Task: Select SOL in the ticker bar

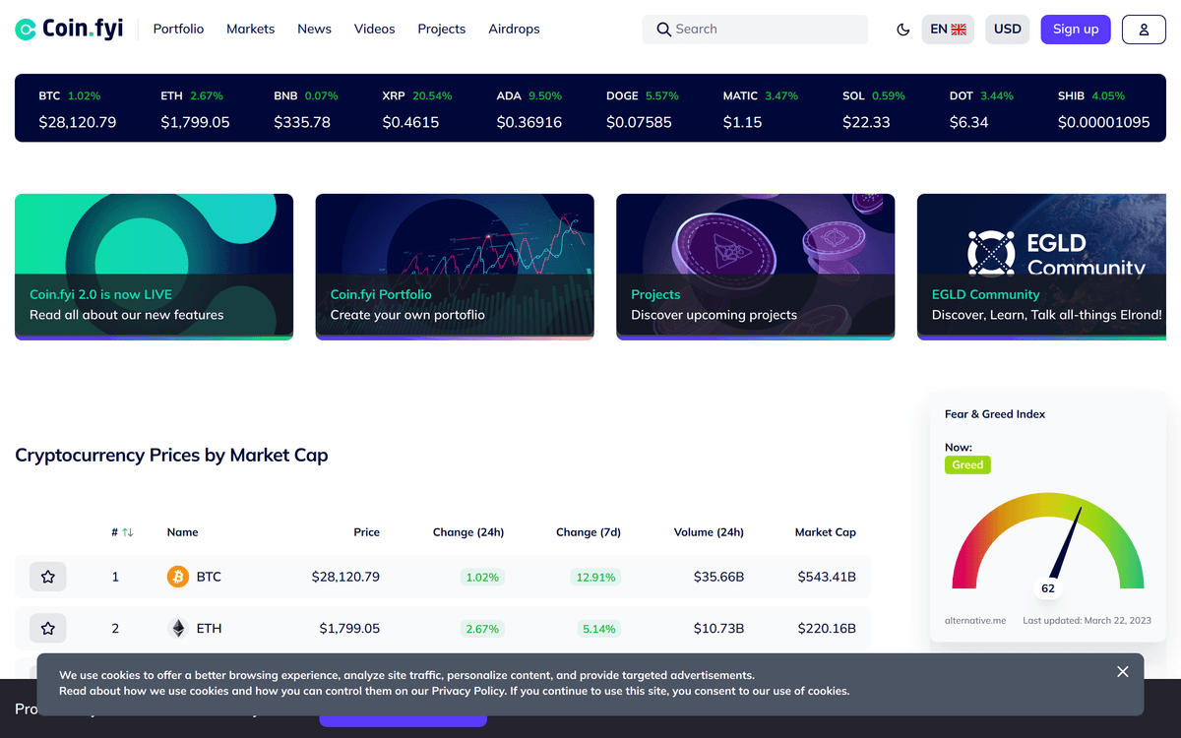Action: pyautogui.click(x=874, y=109)
